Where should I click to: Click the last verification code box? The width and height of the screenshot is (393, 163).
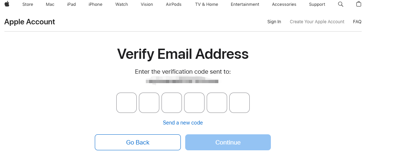240,103
